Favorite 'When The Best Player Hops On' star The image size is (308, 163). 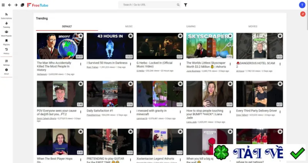click(81, 131)
